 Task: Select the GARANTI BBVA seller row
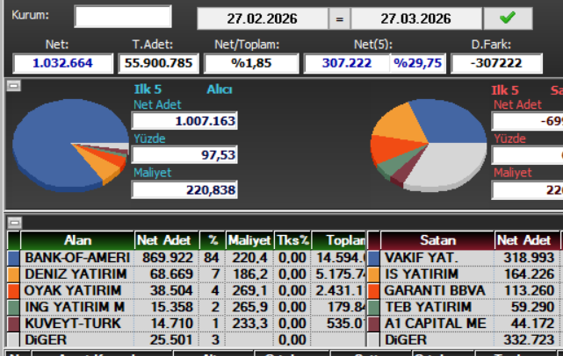tap(466, 291)
